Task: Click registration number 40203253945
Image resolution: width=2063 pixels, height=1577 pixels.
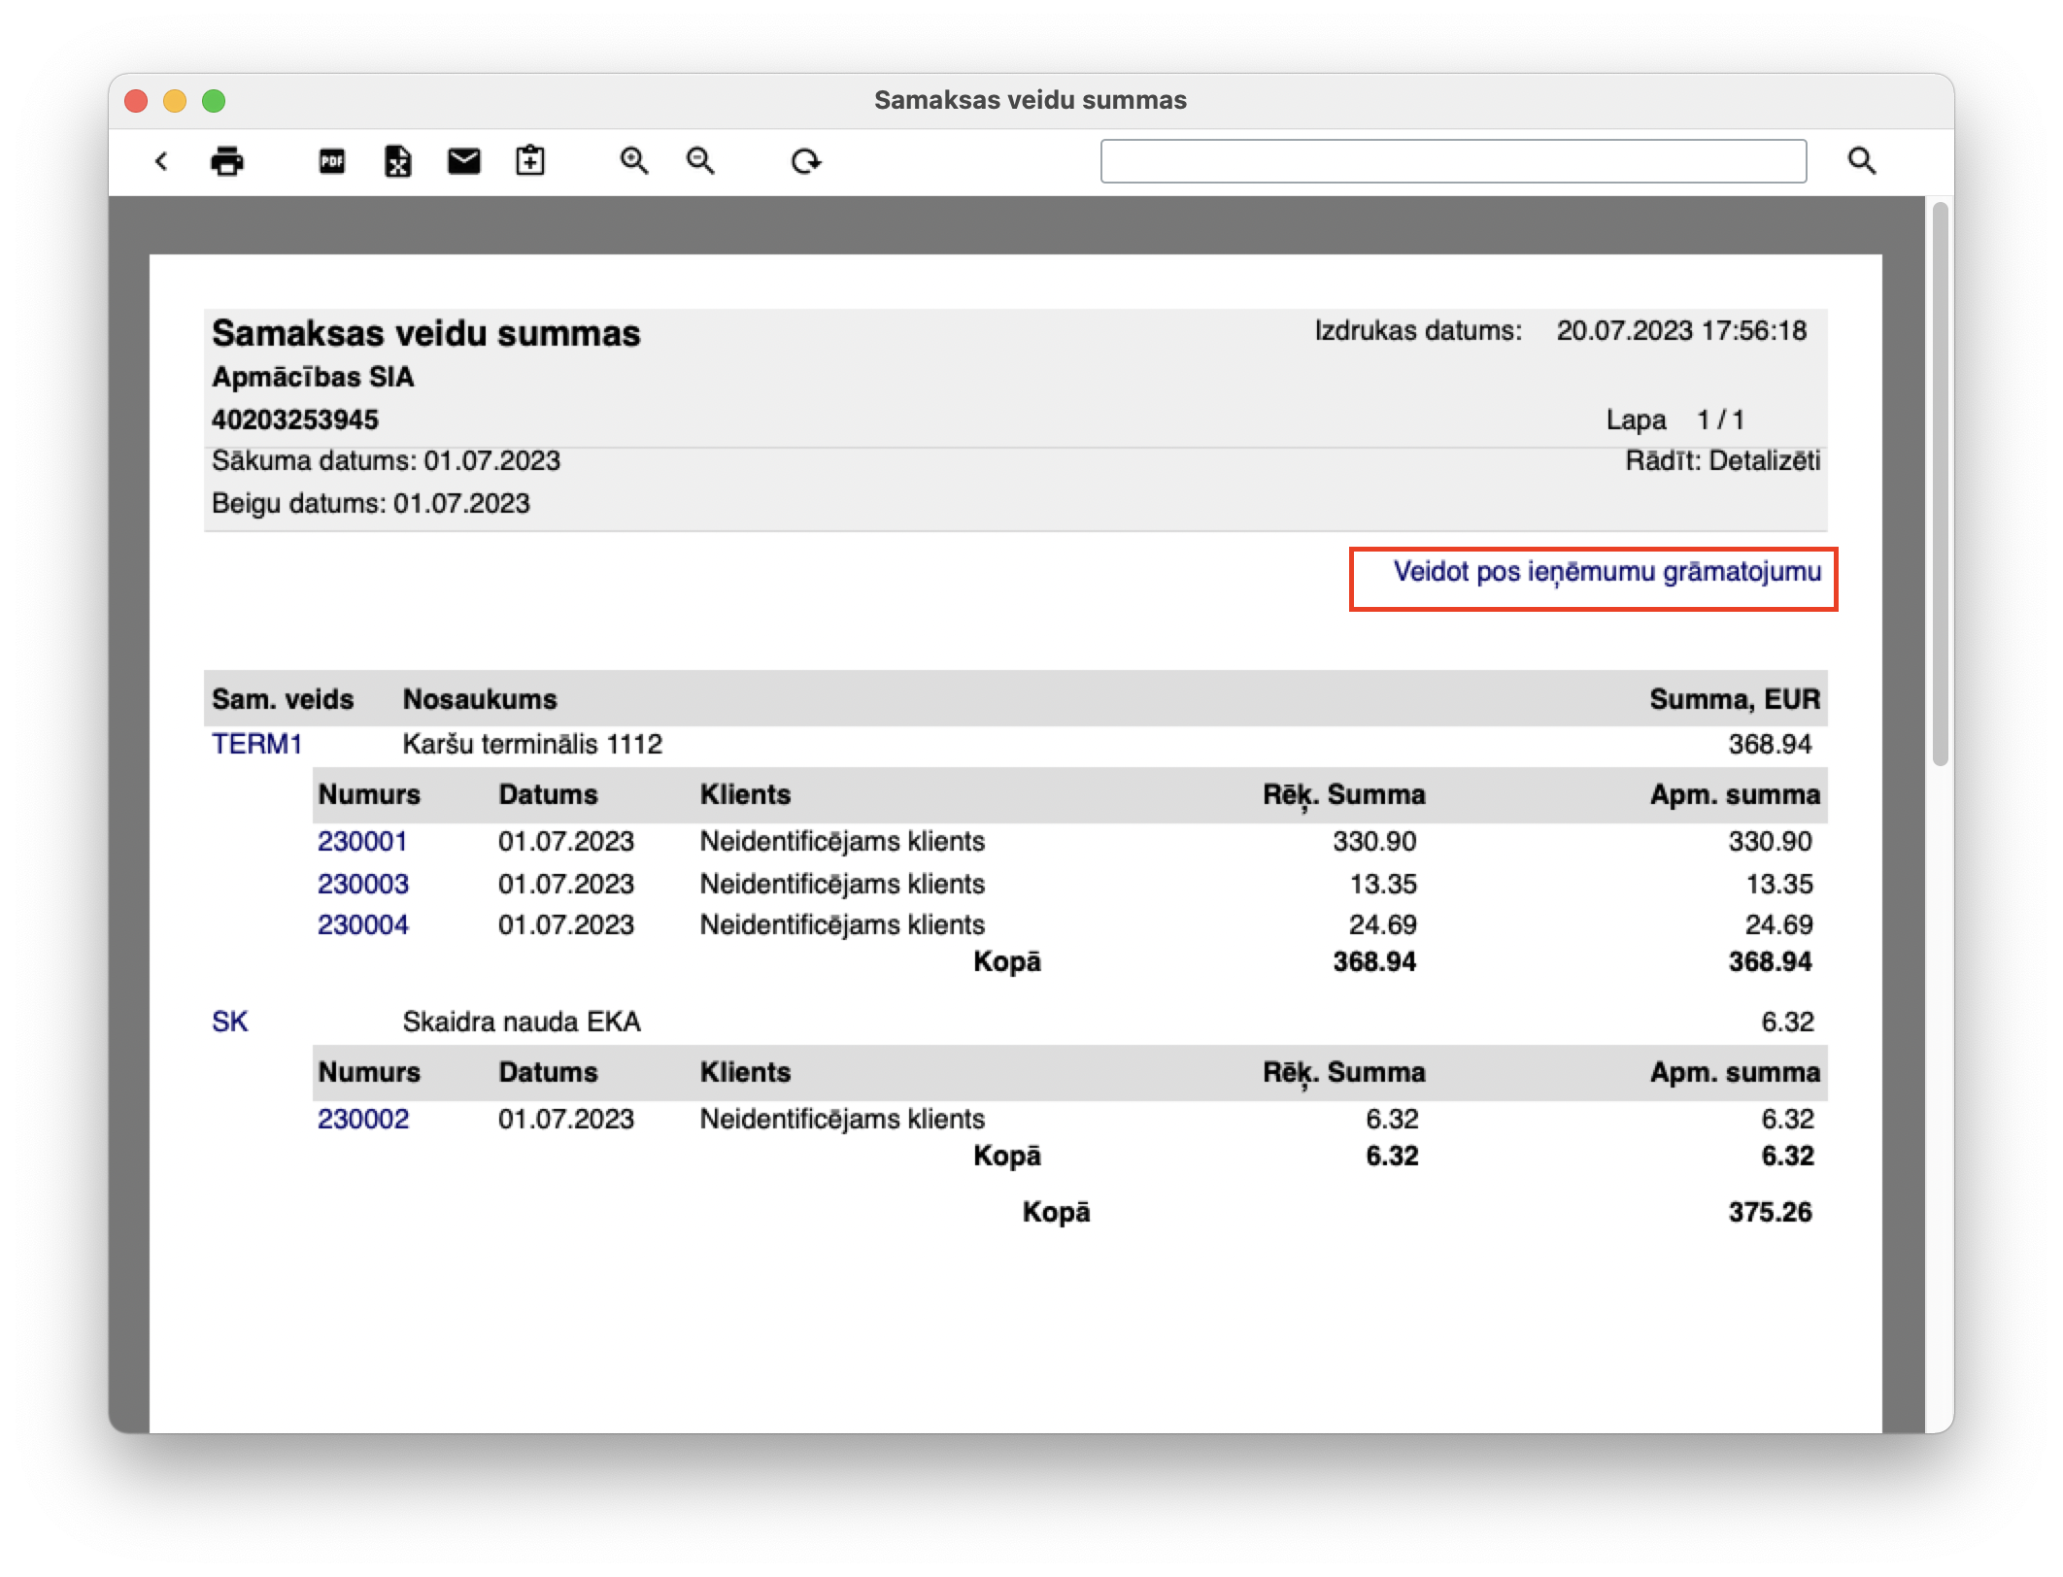Action: point(295,419)
